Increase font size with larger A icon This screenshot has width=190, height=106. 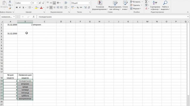[x=40, y=3]
